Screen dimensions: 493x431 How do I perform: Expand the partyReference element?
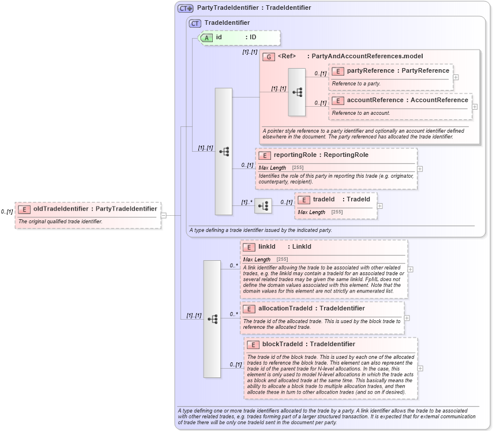tap(456, 77)
